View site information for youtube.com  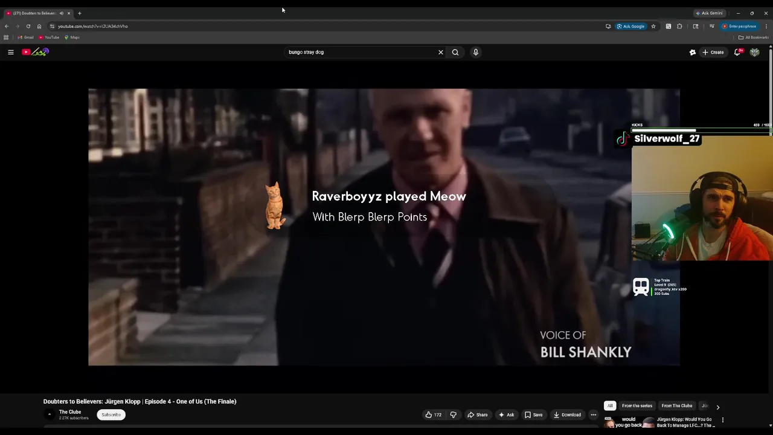(x=52, y=27)
